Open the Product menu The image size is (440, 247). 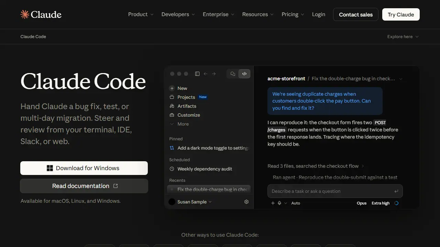141,14
